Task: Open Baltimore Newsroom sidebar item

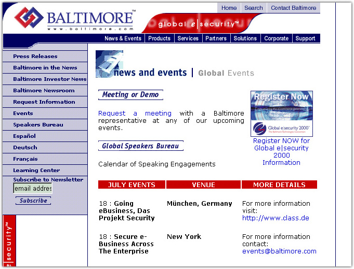Action: pyautogui.click(x=45, y=91)
